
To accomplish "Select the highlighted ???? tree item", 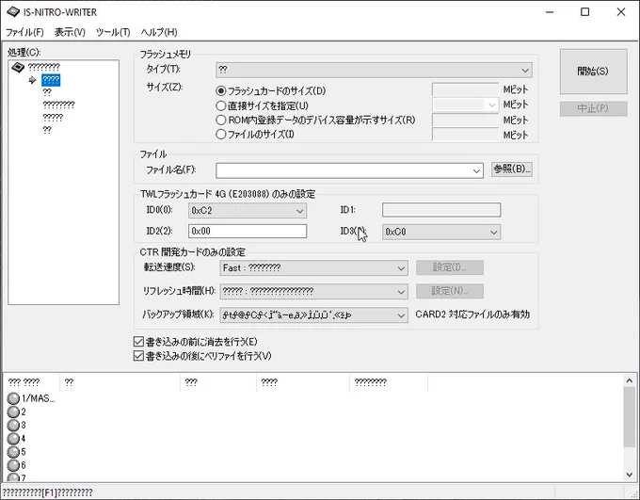I will pyautogui.click(x=51, y=80).
